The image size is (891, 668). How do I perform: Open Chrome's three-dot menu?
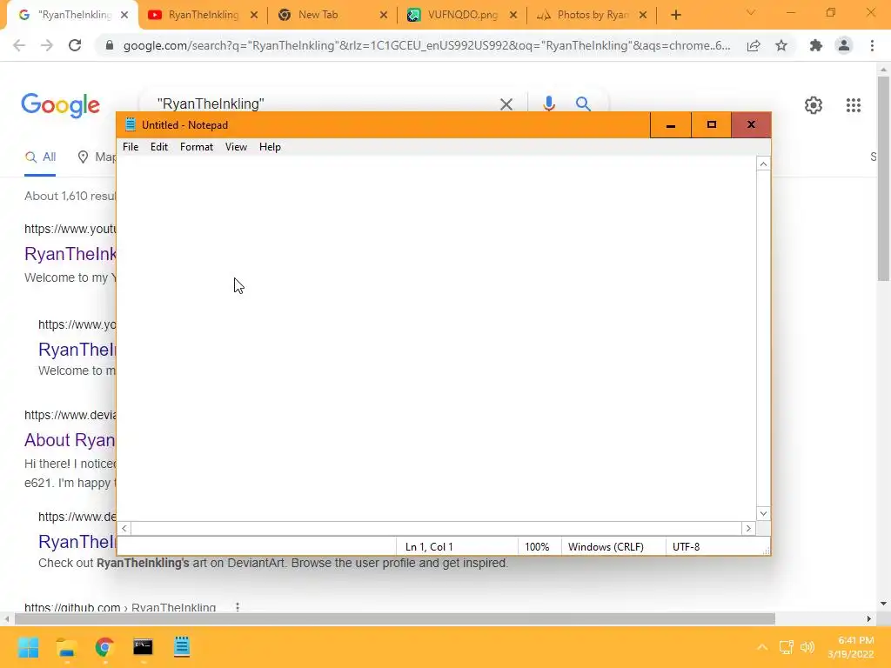[x=872, y=45]
